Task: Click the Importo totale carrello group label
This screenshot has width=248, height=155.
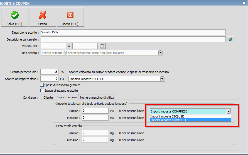Action: (x=92, y=104)
